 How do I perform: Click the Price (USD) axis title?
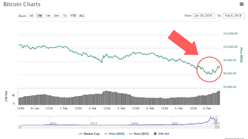click(x=241, y=55)
